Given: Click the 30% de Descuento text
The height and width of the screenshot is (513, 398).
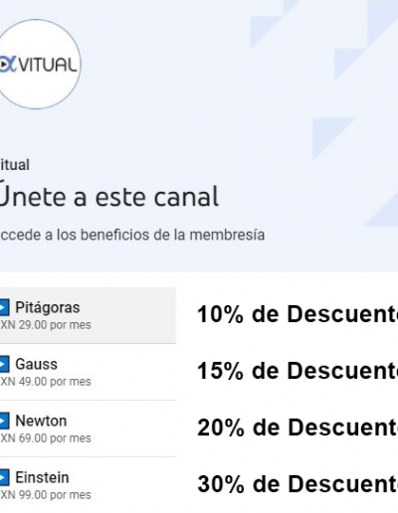Looking at the screenshot, I should pos(298,484).
